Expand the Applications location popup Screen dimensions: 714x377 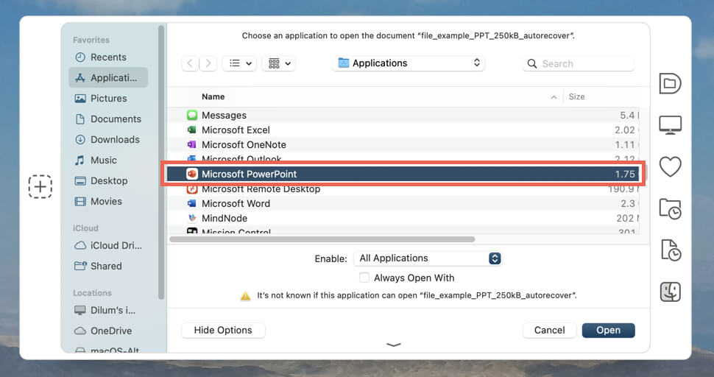point(409,63)
